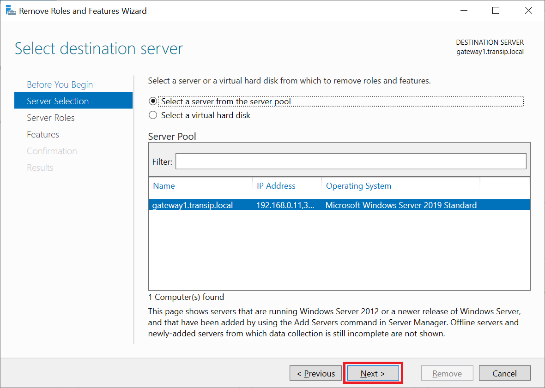Screen dimensions: 545x388
Task: Go to the Before You Begin step
Action: click(x=60, y=84)
